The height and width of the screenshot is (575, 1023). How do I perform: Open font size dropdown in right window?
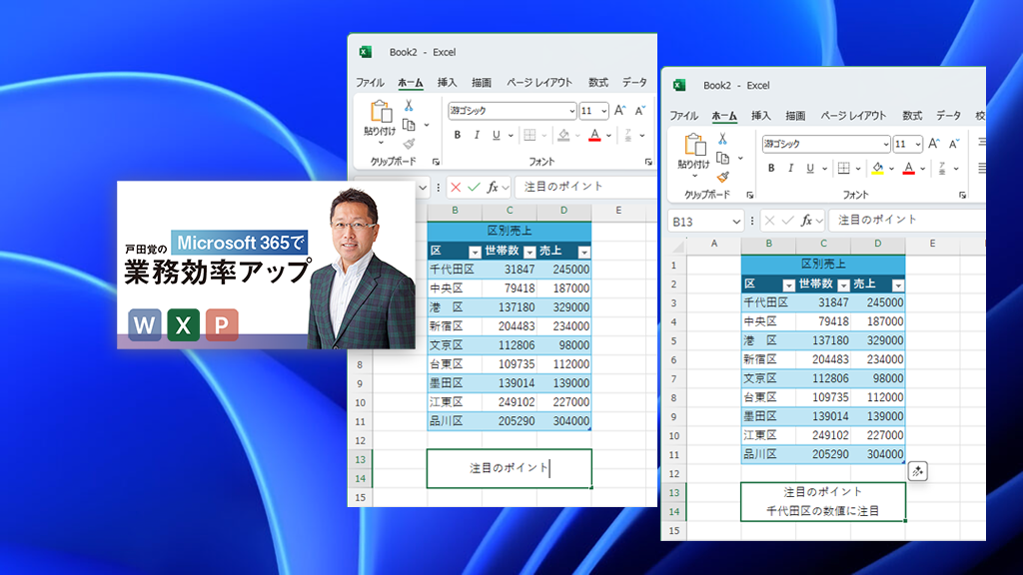click(x=917, y=144)
